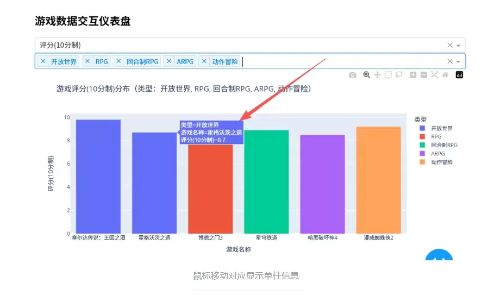Toggle 回合制RPG series in the legend
The height and width of the screenshot is (295, 494).
tap(438, 145)
